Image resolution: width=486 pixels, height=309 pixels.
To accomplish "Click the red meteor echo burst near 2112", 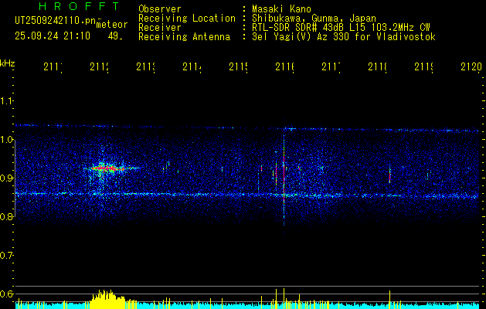I will 108,168.
